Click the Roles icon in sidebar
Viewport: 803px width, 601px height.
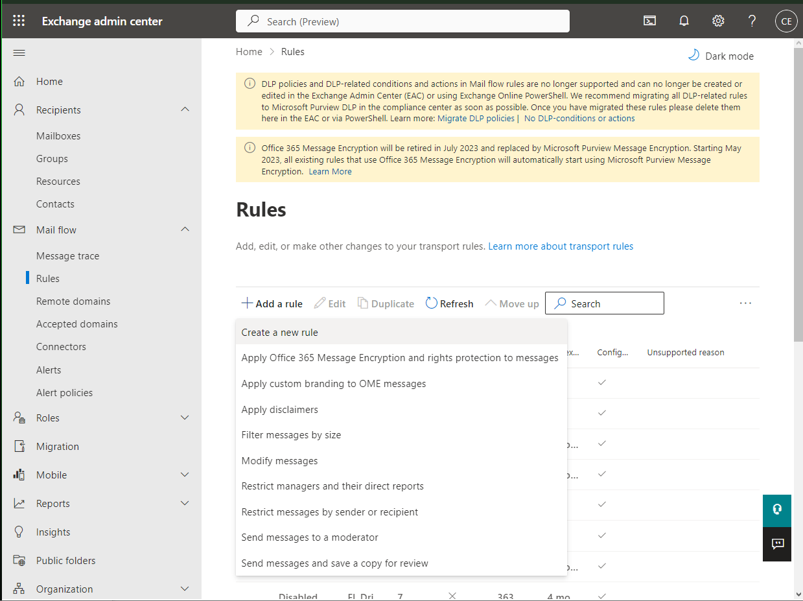[x=19, y=418]
